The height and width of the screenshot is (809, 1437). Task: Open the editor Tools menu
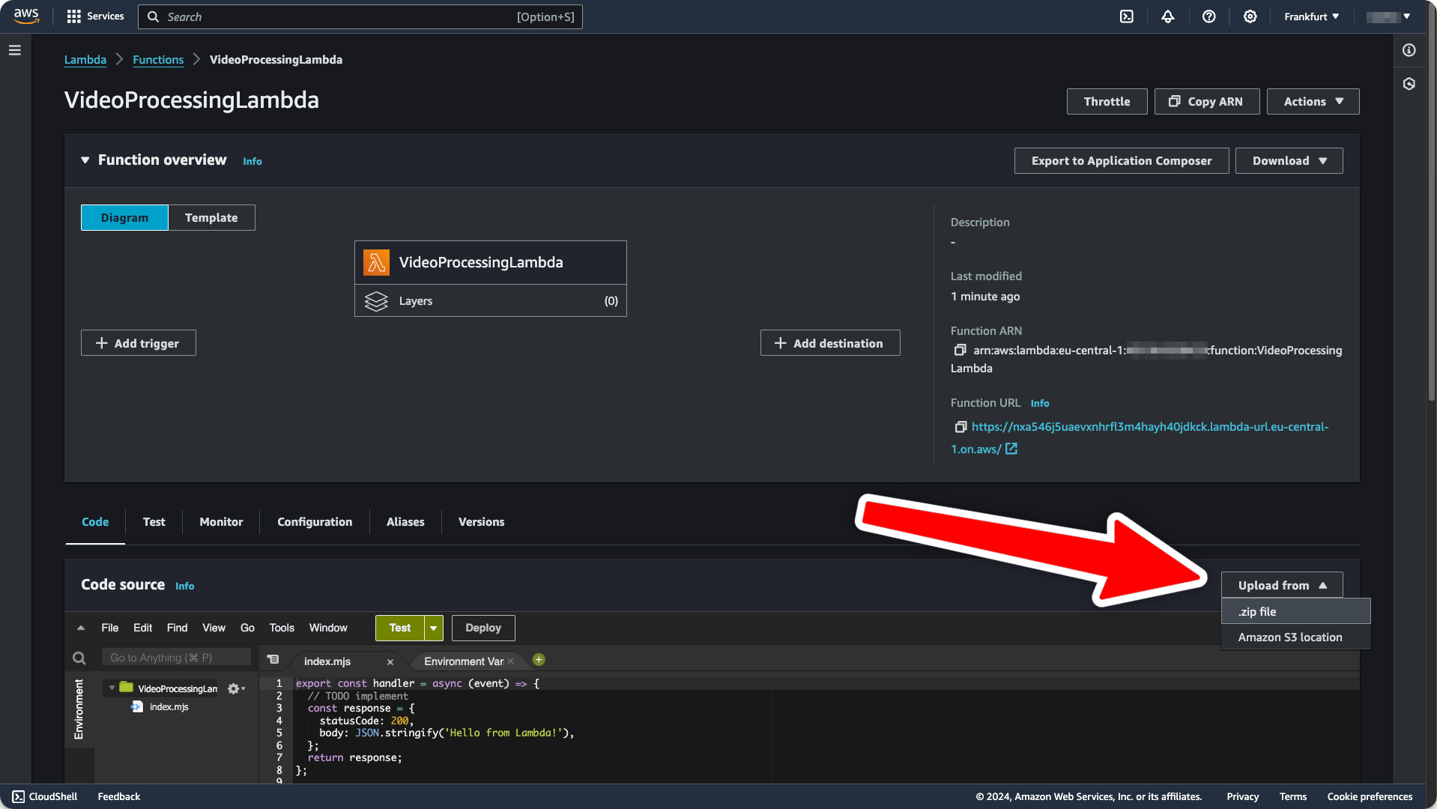coord(282,628)
